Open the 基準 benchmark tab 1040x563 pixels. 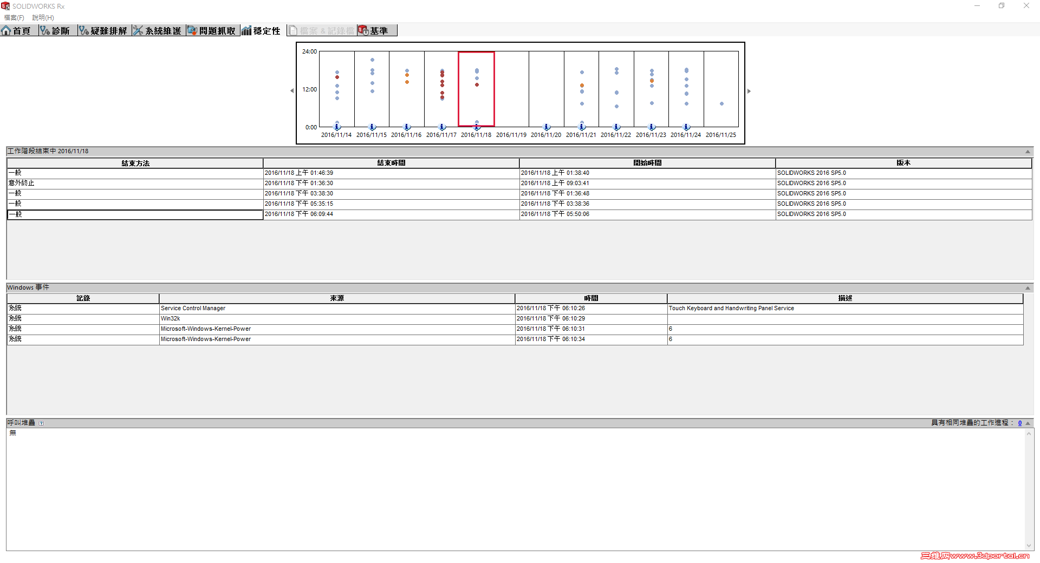point(376,31)
